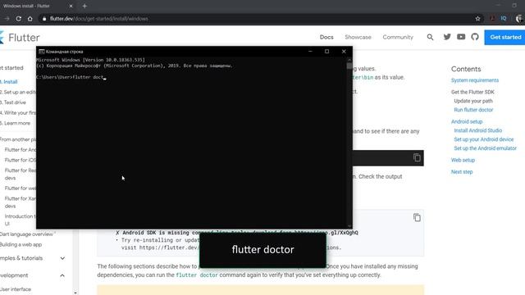Copy the flutter doctor command snippet
The height and width of the screenshot is (295, 525).
[x=417, y=157]
